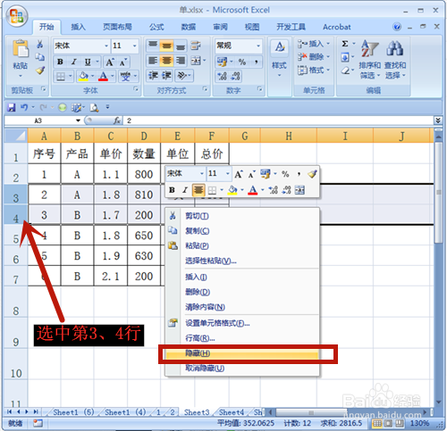The height and width of the screenshot is (431, 447).
Task: Click the ribbon Format Painter brush
Action: coord(40,70)
